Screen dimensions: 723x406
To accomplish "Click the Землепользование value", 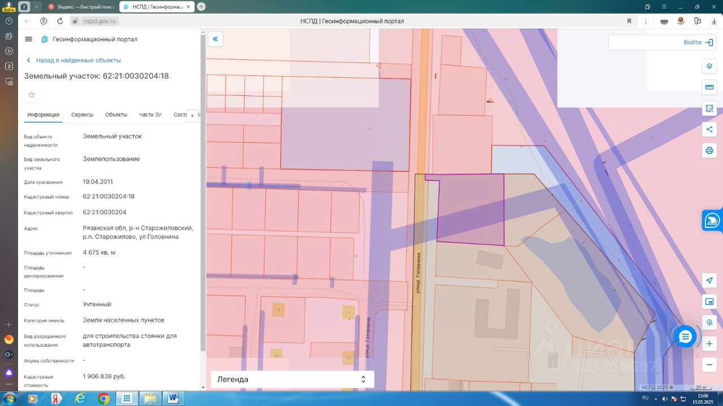I will [x=111, y=158].
